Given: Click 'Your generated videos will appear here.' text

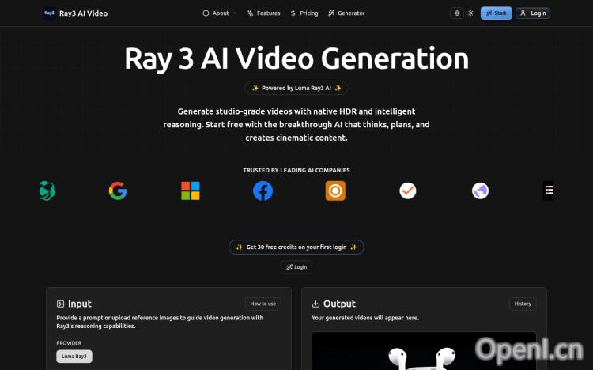Looking at the screenshot, I should (x=365, y=318).
